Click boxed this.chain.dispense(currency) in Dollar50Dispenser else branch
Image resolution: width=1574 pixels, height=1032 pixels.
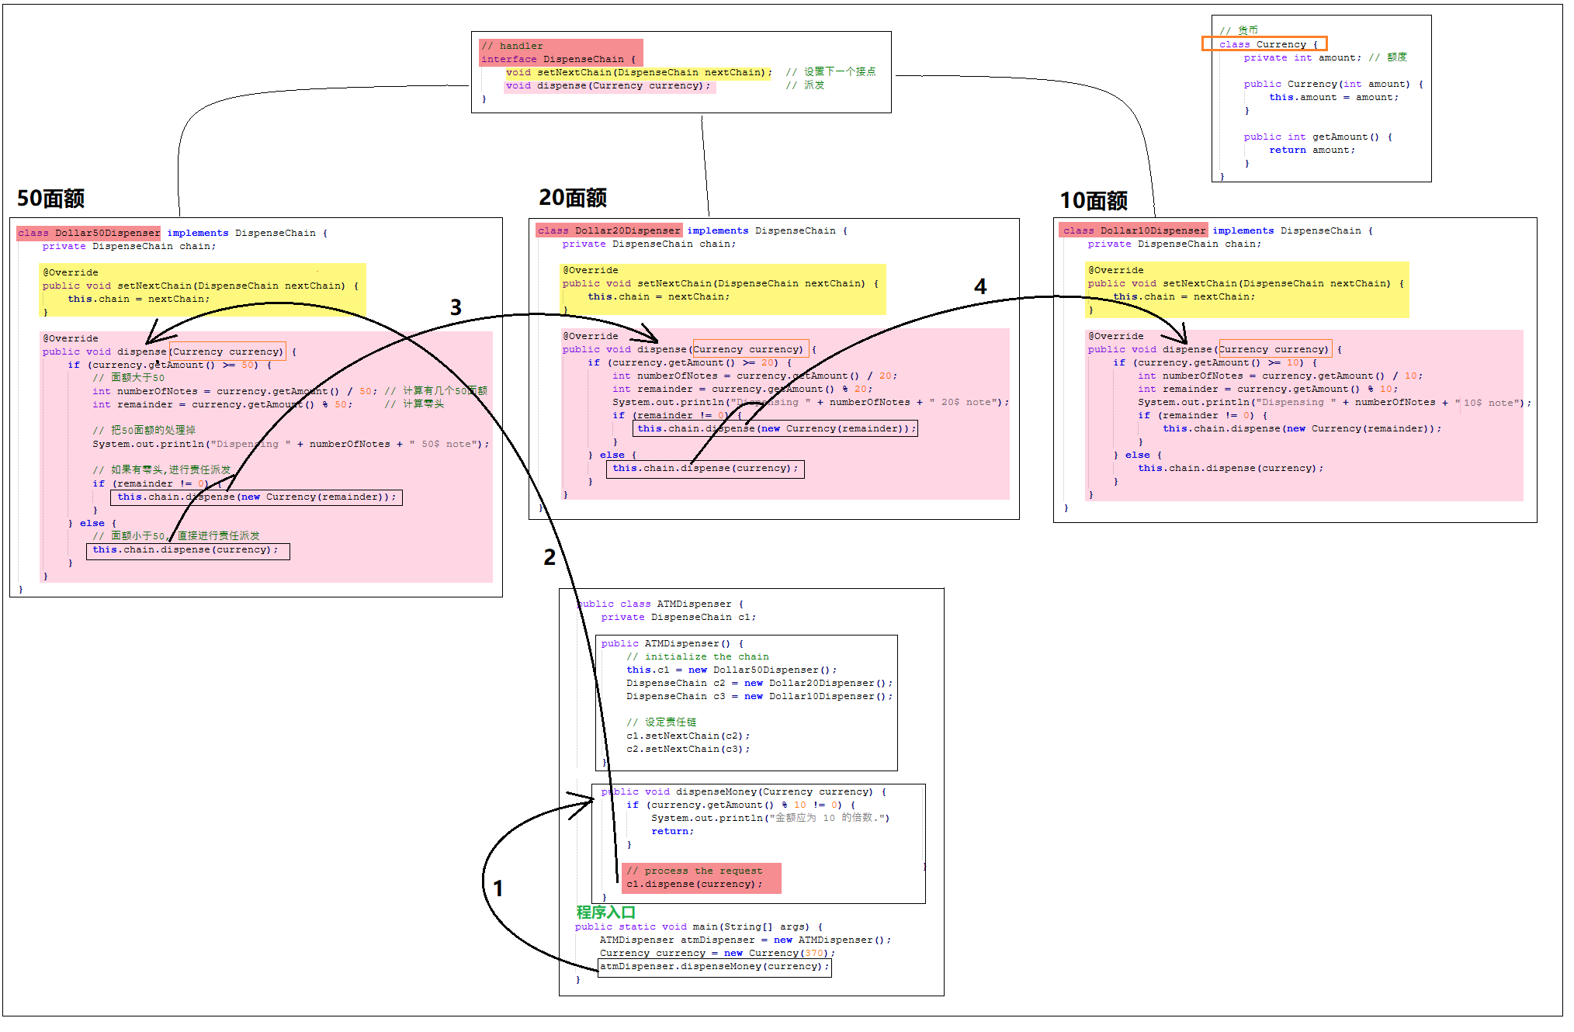click(187, 550)
